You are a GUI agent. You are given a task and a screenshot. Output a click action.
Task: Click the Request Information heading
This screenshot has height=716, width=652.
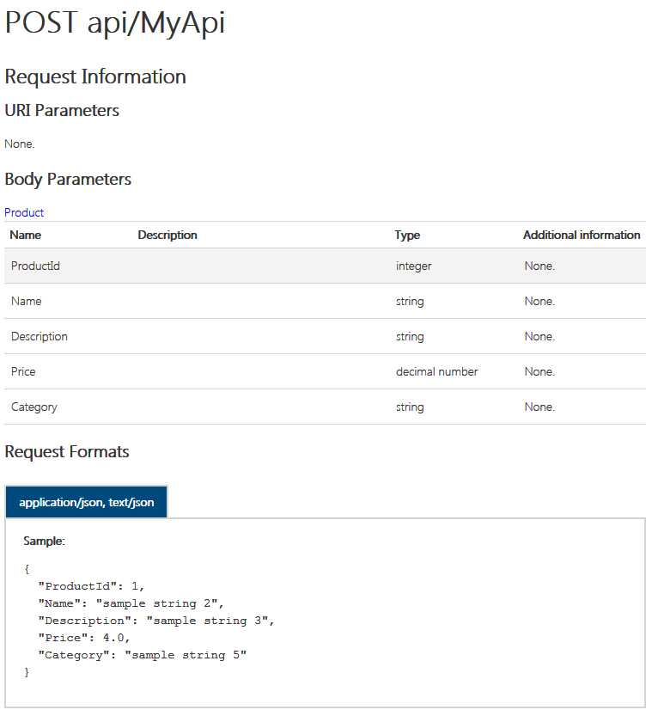click(95, 76)
